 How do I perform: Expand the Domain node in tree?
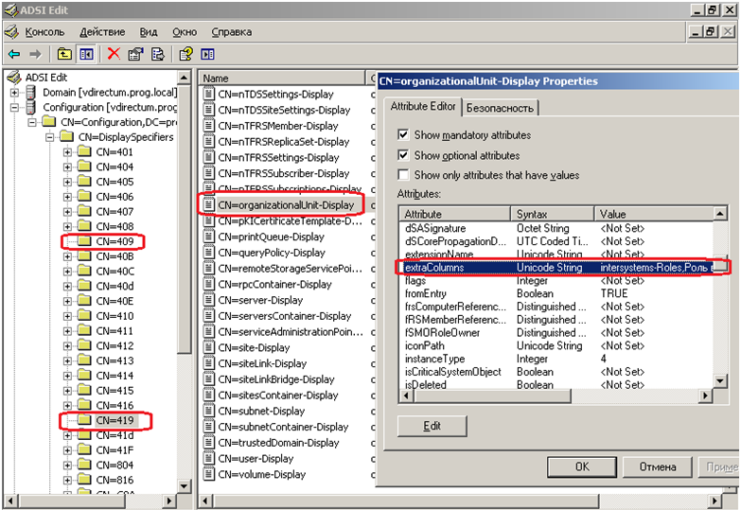coord(14,93)
